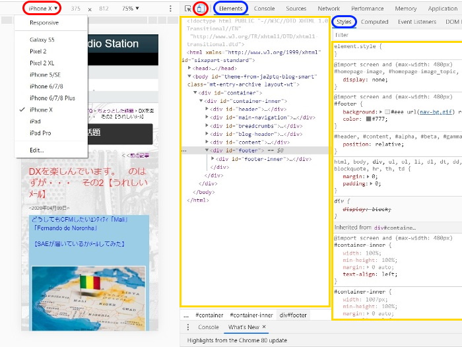Image resolution: width=462 pixels, height=347 pixels.
Task: Open the 75% zoom dropdown
Action: coord(131,9)
